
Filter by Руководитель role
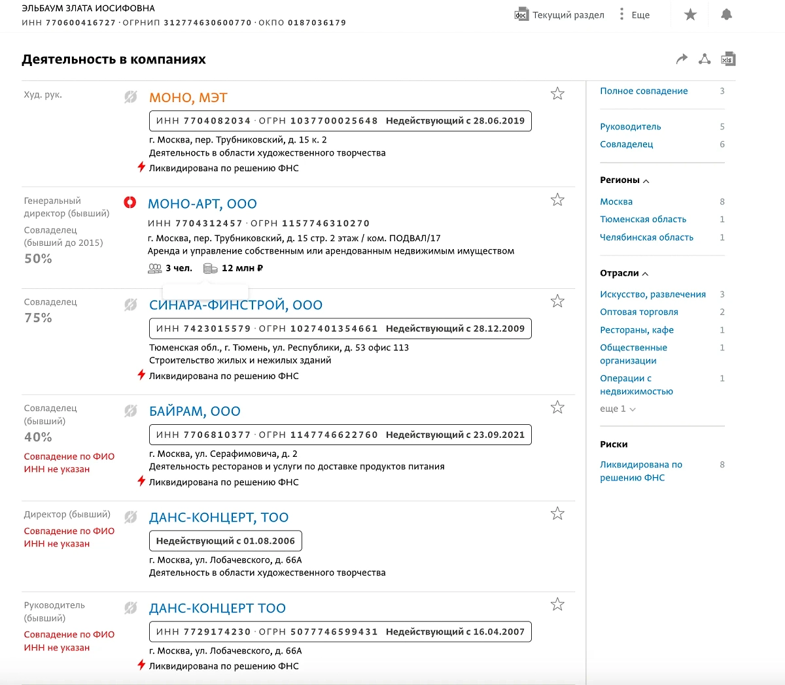pos(630,127)
